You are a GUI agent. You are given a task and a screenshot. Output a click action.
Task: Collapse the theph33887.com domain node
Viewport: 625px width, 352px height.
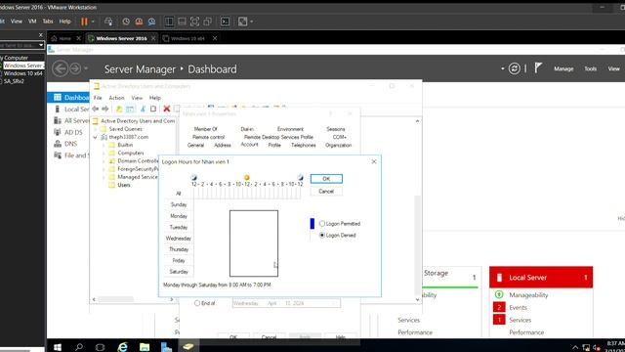pyautogui.click(x=96, y=137)
